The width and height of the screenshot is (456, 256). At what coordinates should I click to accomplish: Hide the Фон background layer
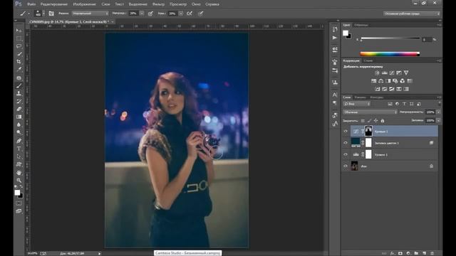click(346, 166)
